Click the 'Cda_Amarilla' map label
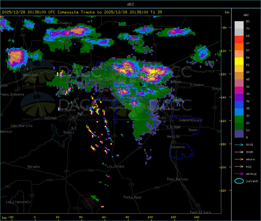 coord(22,126)
